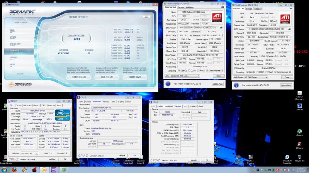Click the Futuremark Corporation logo in 3DMark Vantage

(x=21, y=84)
